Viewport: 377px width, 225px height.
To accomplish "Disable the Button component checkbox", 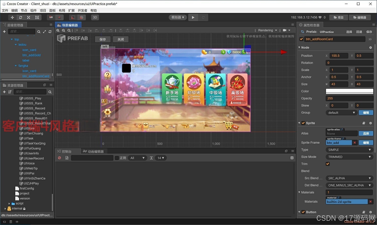I will (303, 212).
